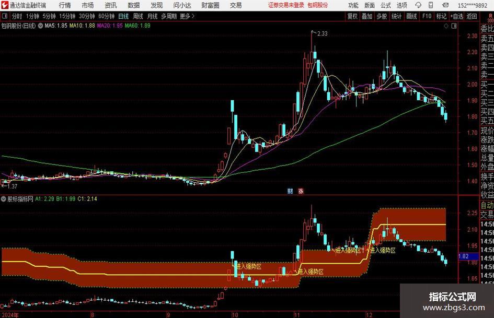
Task: Click the A1: 2.29 indicator value
Action: (x=44, y=199)
